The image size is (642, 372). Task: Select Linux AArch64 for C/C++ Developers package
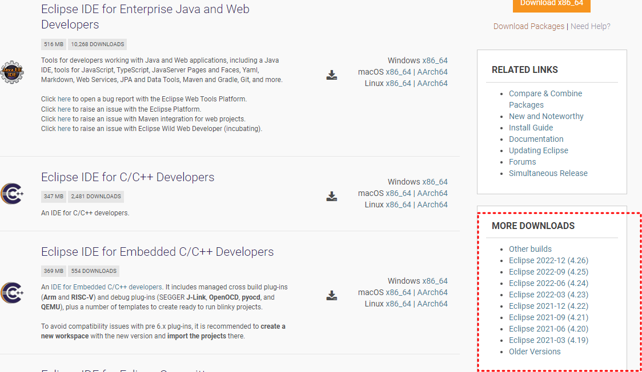432,205
